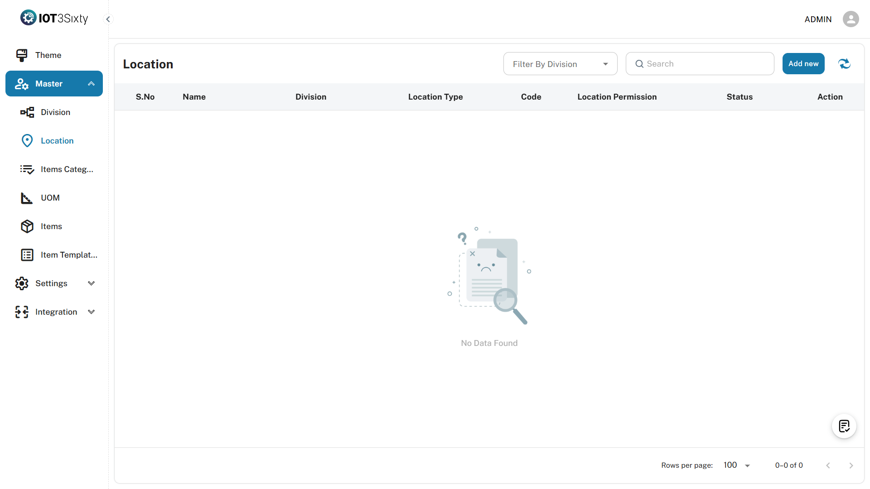Expand the Settings menu

click(x=91, y=283)
